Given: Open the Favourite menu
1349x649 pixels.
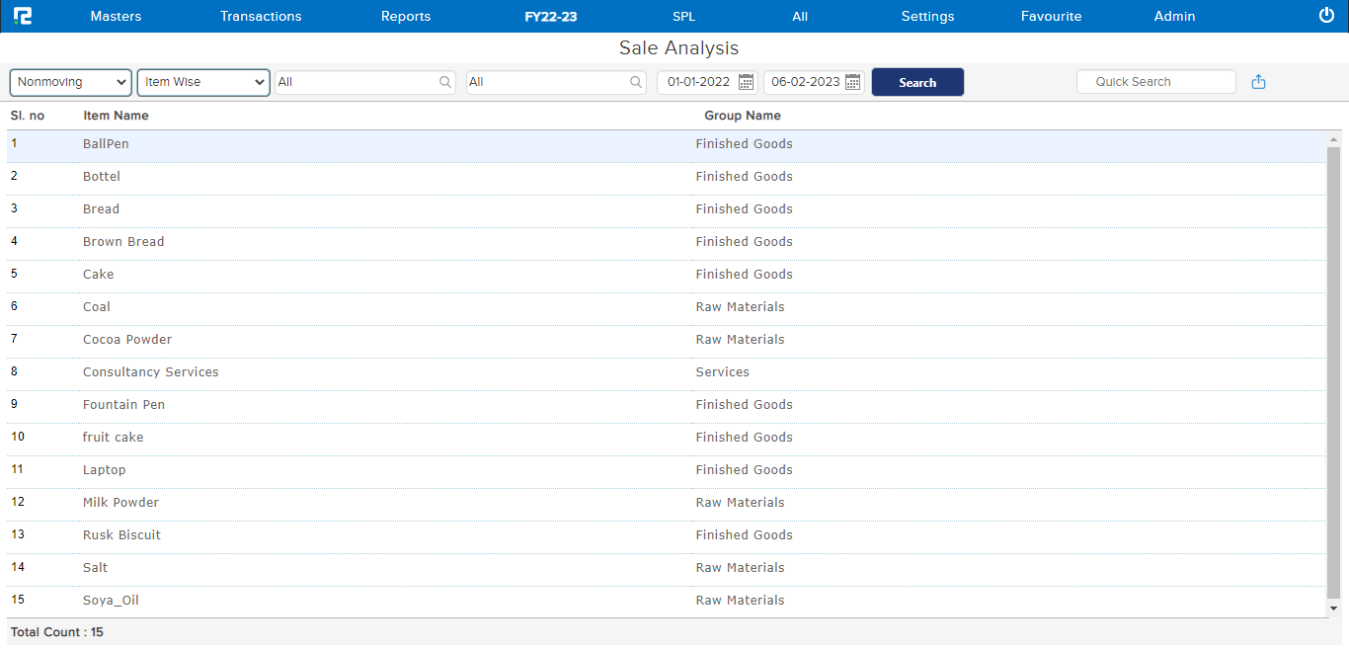Looking at the screenshot, I should [x=1051, y=16].
